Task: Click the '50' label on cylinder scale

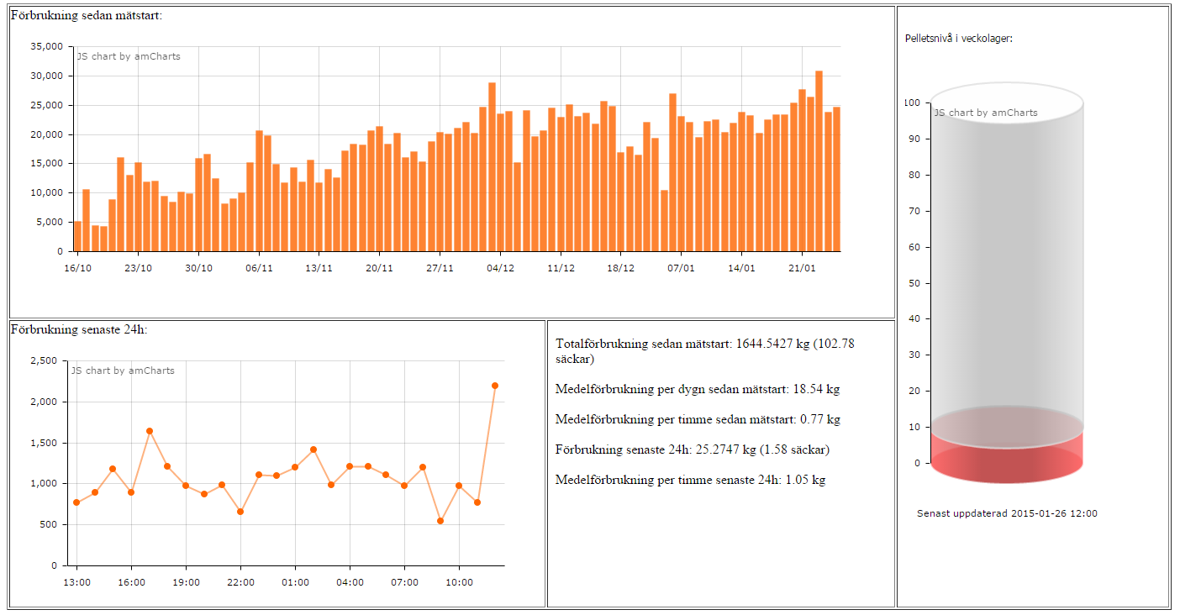Action: pyautogui.click(x=914, y=283)
